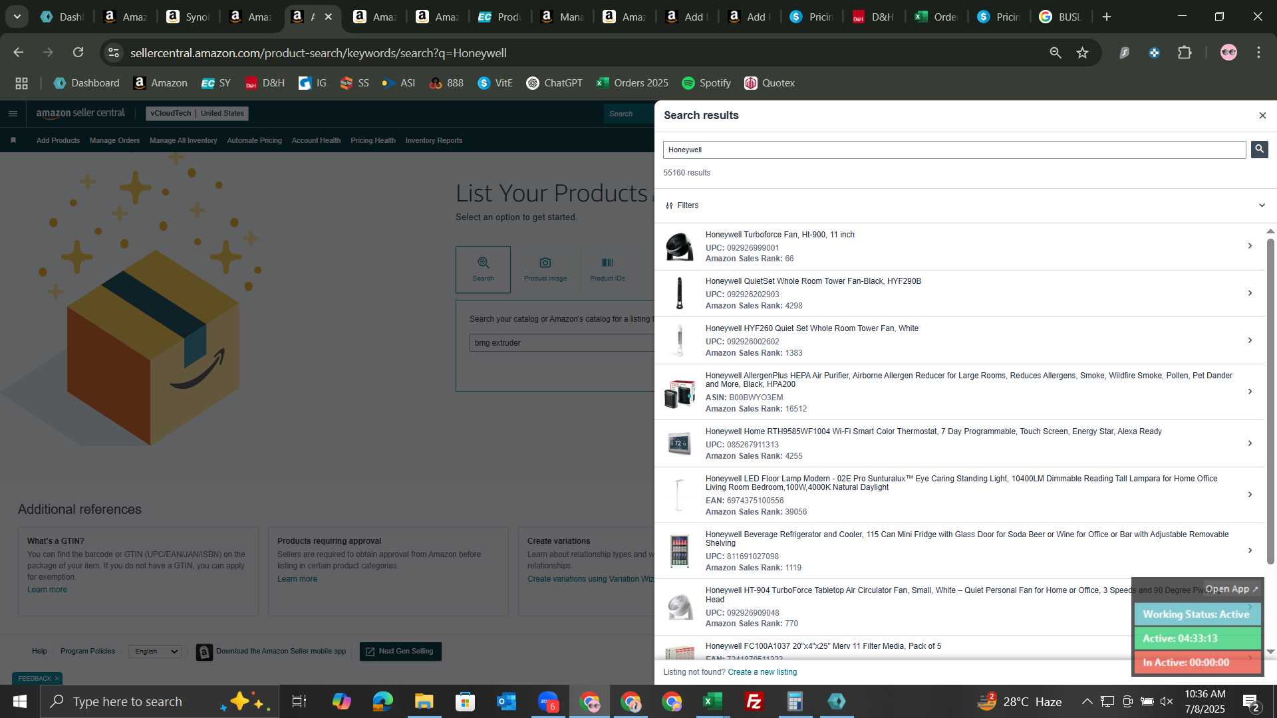The height and width of the screenshot is (718, 1277).
Task: Open Inventory Reports menu item
Action: point(434,140)
